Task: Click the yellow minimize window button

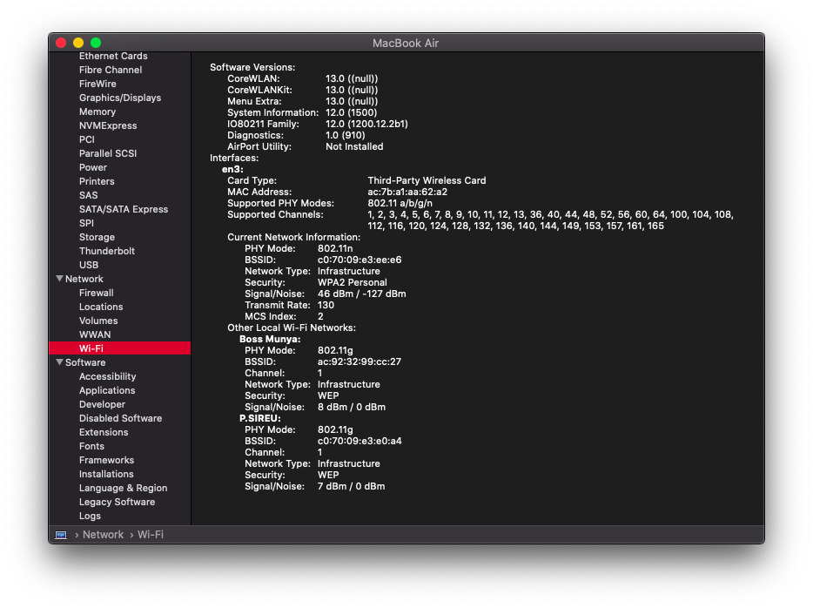Action: 78,43
